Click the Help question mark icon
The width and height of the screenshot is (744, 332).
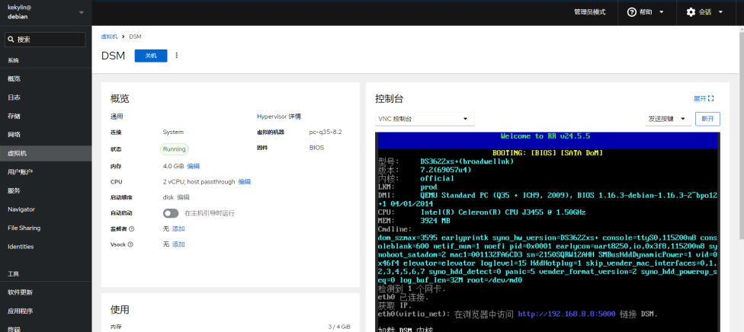(631, 12)
